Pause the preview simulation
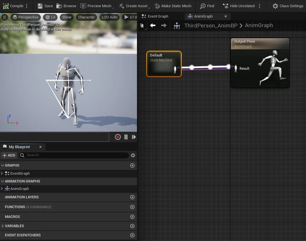Image resolution: width=306 pixels, height=241 pixels. 126,137
